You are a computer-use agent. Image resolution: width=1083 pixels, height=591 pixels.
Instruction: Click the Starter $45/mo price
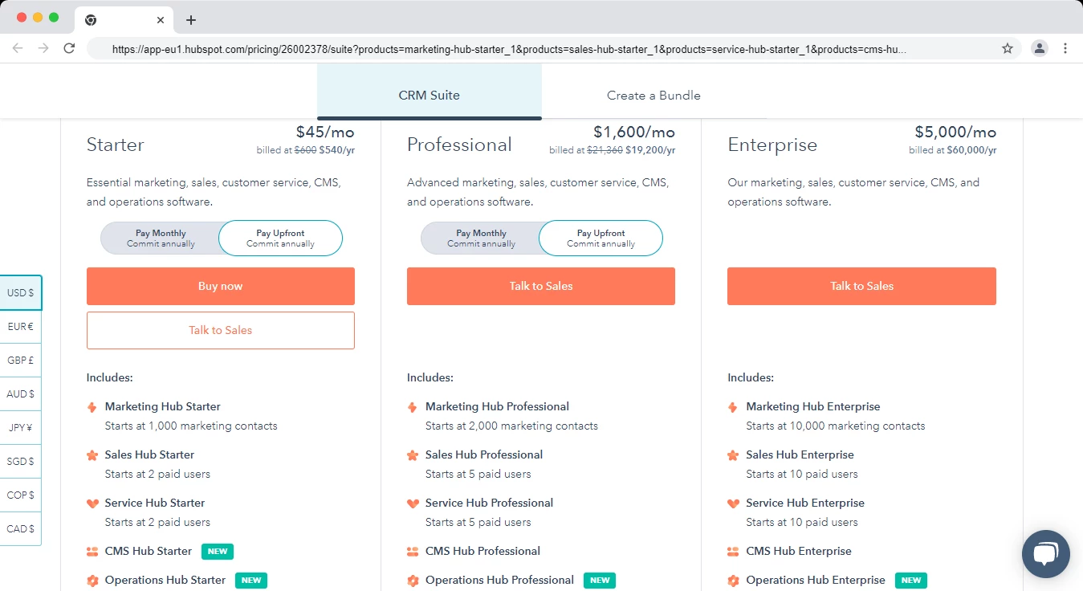click(x=325, y=132)
